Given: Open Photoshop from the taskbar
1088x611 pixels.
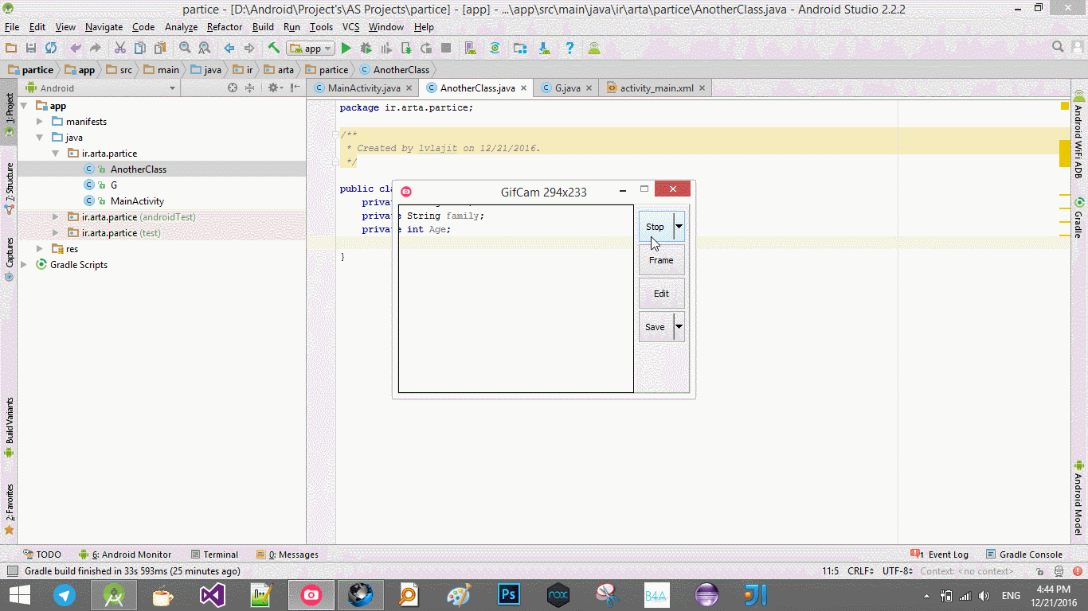Looking at the screenshot, I should point(508,595).
